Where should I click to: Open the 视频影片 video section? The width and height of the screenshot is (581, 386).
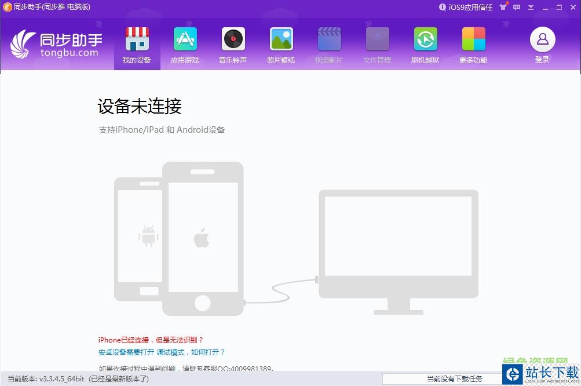click(329, 45)
